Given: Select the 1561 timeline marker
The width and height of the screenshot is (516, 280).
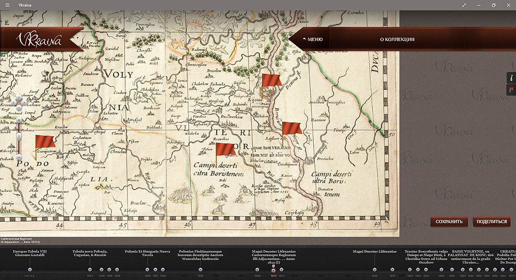Looking at the screenshot, I should pos(155,270).
